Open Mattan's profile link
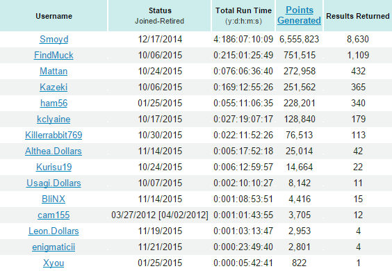This screenshot has width=392, height=271. pos(54,72)
